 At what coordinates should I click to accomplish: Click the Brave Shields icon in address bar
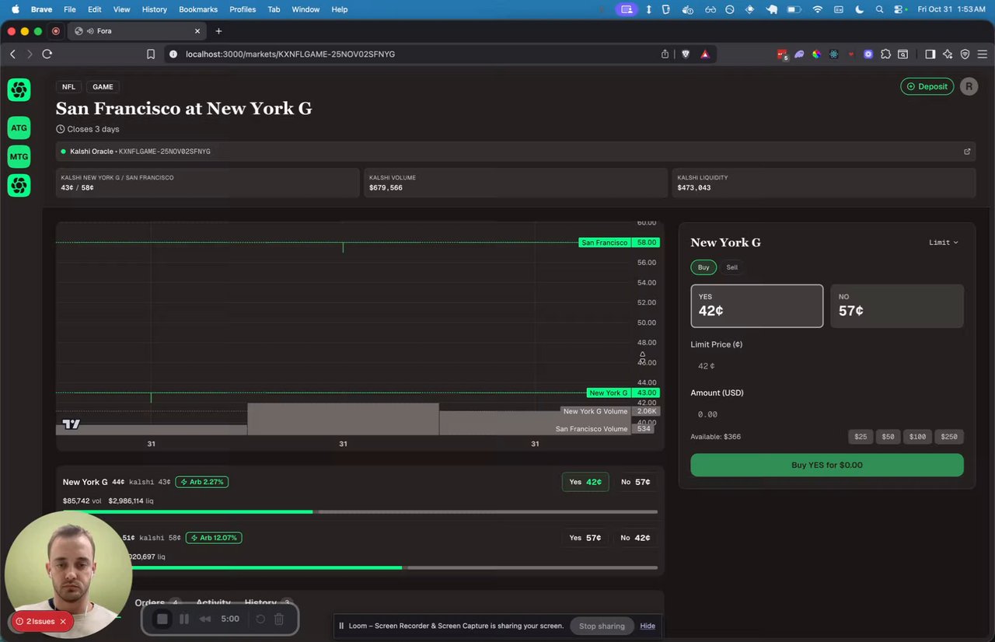click(686, 54)
